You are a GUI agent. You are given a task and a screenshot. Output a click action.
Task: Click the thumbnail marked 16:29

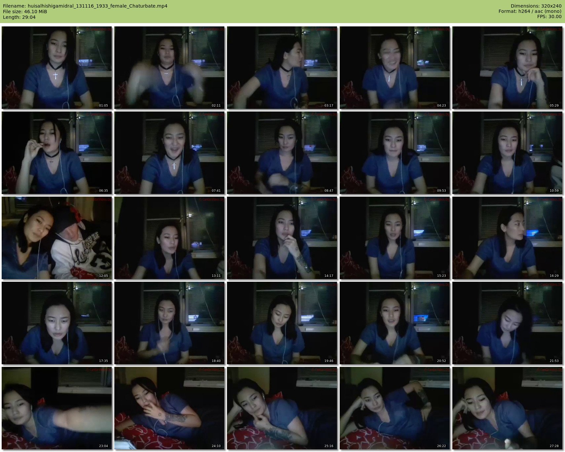click(508, 238)
